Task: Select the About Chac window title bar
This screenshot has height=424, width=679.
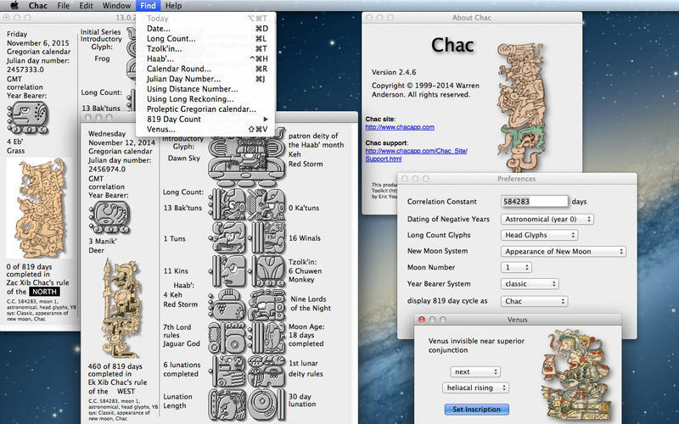Action: [x=472, y=18]
